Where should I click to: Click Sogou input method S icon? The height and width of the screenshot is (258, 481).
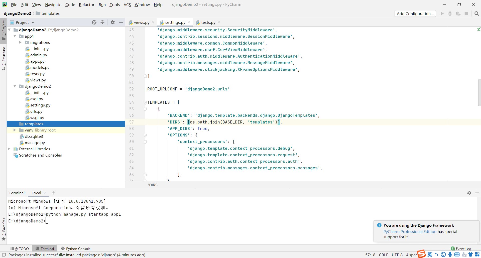[x=421, y=254]
